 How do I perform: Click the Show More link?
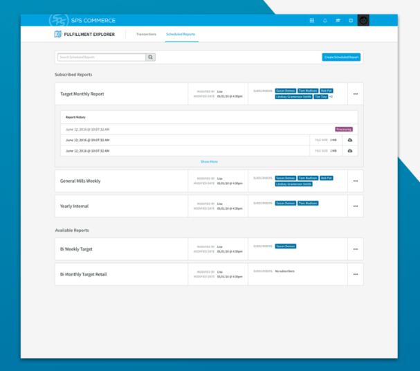[x=209, y=161]
